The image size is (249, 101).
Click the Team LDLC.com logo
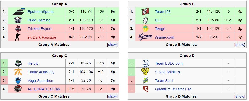[x=145, y=63]
